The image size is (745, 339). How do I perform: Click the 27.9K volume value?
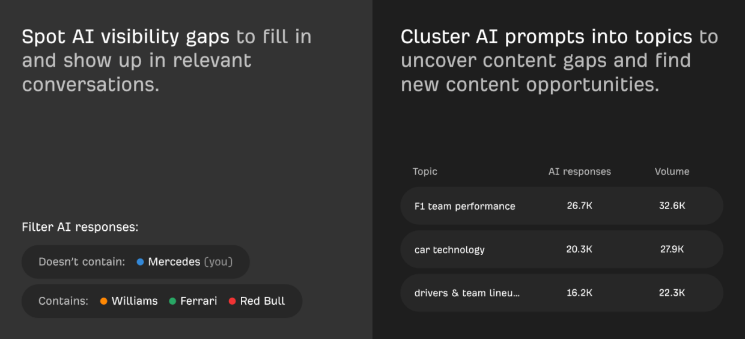click(x=672, y=249)
